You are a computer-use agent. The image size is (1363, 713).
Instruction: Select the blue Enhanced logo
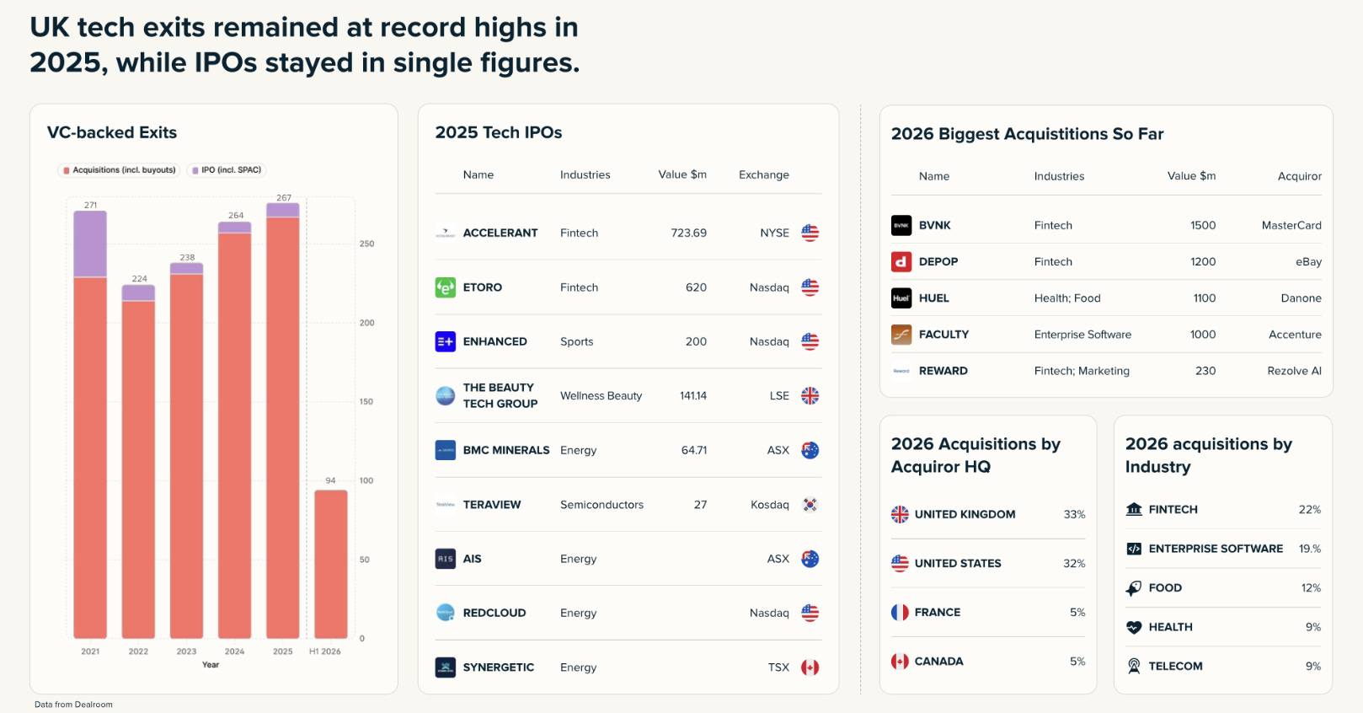(445, 341)
